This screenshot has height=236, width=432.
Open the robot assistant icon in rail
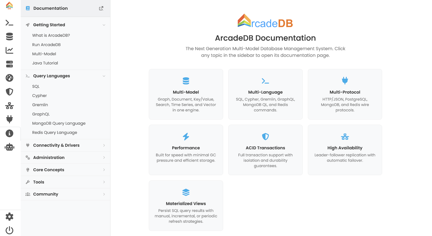(x=9, y=147)
